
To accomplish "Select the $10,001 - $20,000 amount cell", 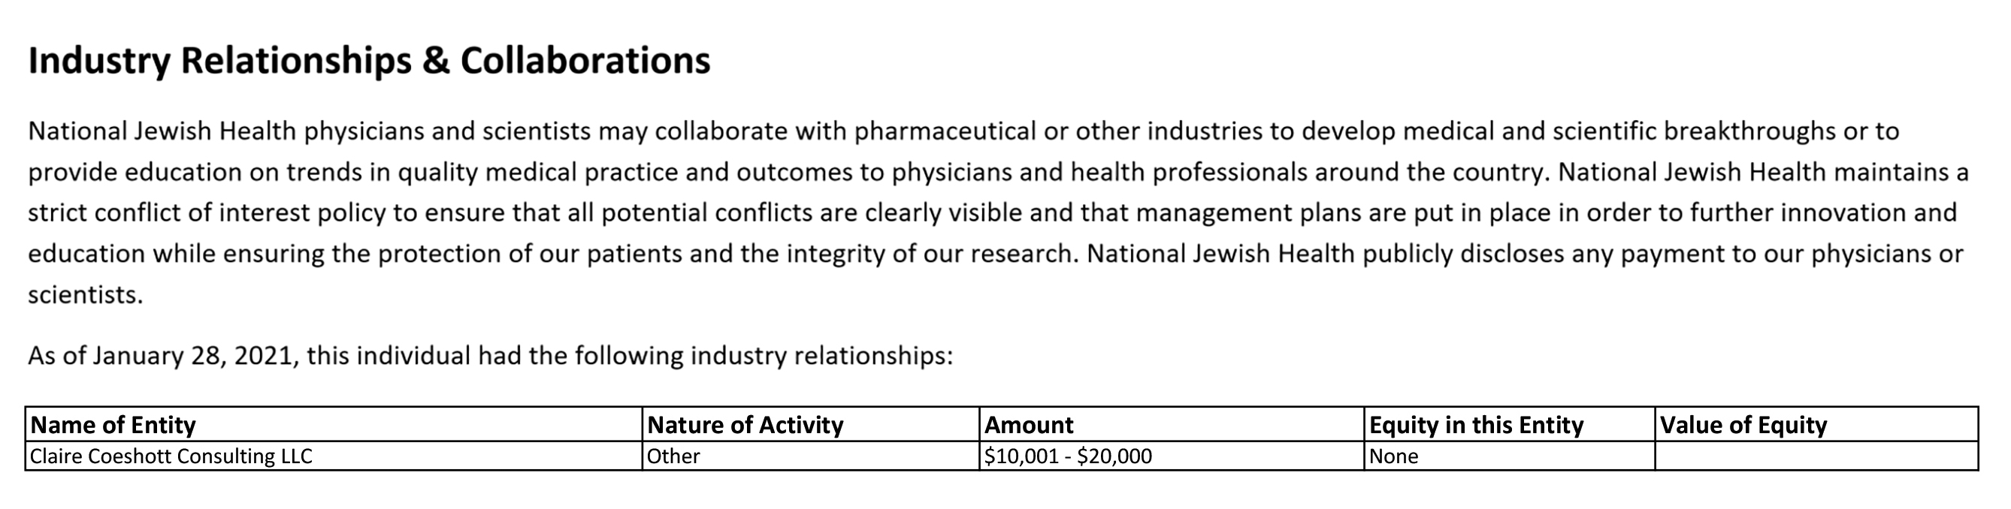I will tap(1067, 456).
